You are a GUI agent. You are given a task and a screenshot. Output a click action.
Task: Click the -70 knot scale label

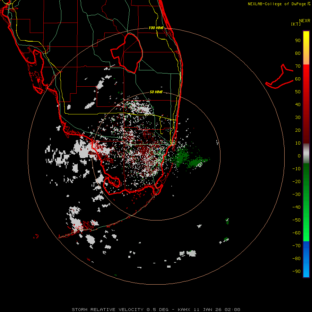(296, 246)
